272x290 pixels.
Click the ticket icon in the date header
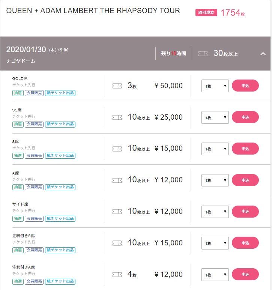203,54
